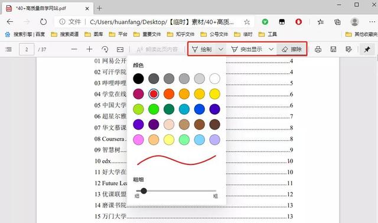The image size is (378, 223).
Task: Bookmark this page with the star icon
Action: pyautogui.click(x=247, y=22)
